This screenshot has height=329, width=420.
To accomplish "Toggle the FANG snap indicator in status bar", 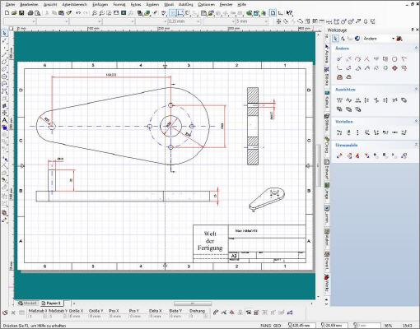I will tap(266, 326).
